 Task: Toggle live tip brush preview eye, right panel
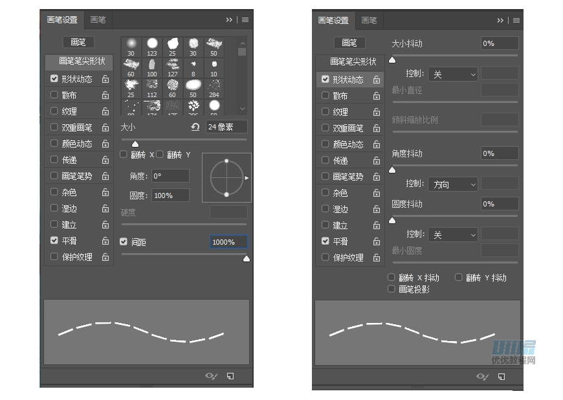pyautogui.click(x=482, y=377)
